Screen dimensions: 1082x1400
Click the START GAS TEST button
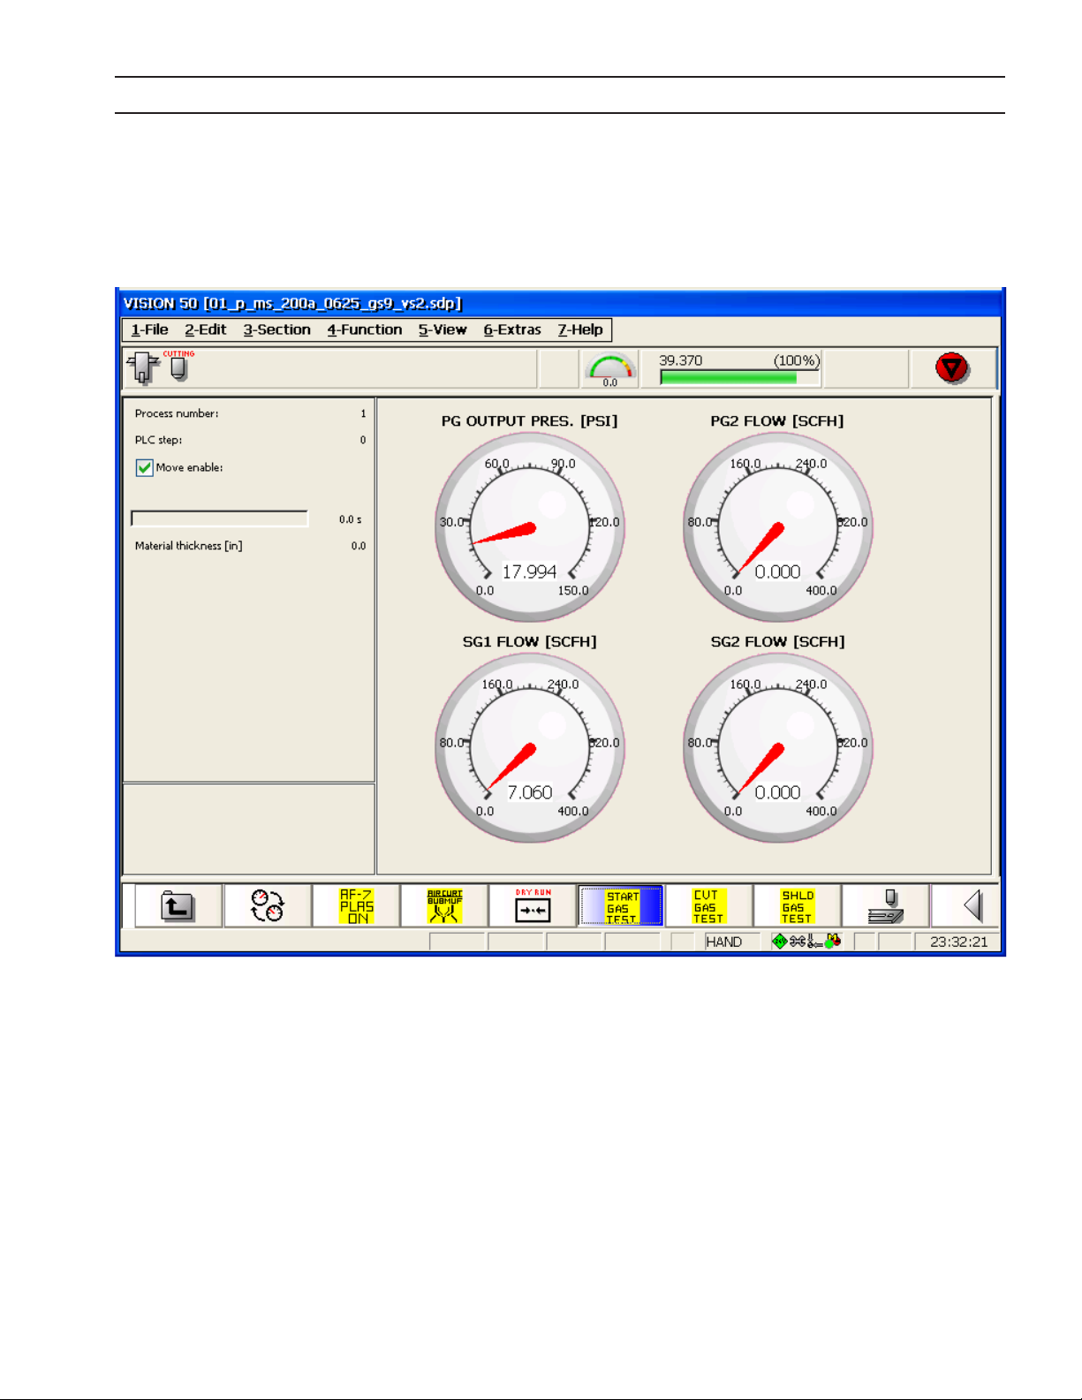pyautogui.click(x=621, y=906)
